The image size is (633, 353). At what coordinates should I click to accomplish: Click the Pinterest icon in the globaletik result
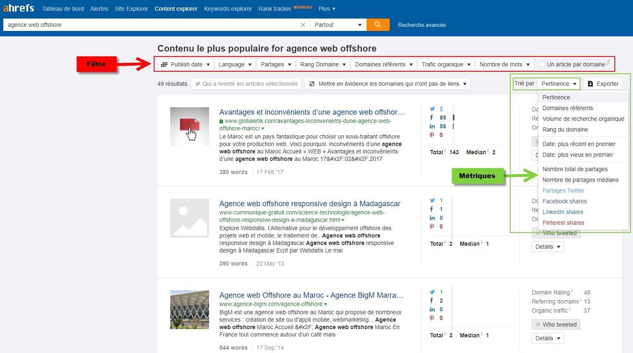[432, 135]
